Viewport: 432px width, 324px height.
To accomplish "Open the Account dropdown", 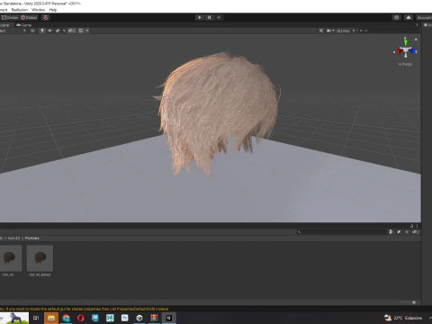I will coord(424,17).
